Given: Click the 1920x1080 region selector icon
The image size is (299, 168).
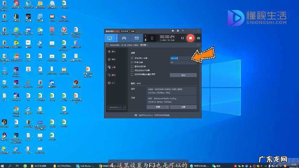Looking at the screenshot, I should pyautogui.click(x=107, y=45).
